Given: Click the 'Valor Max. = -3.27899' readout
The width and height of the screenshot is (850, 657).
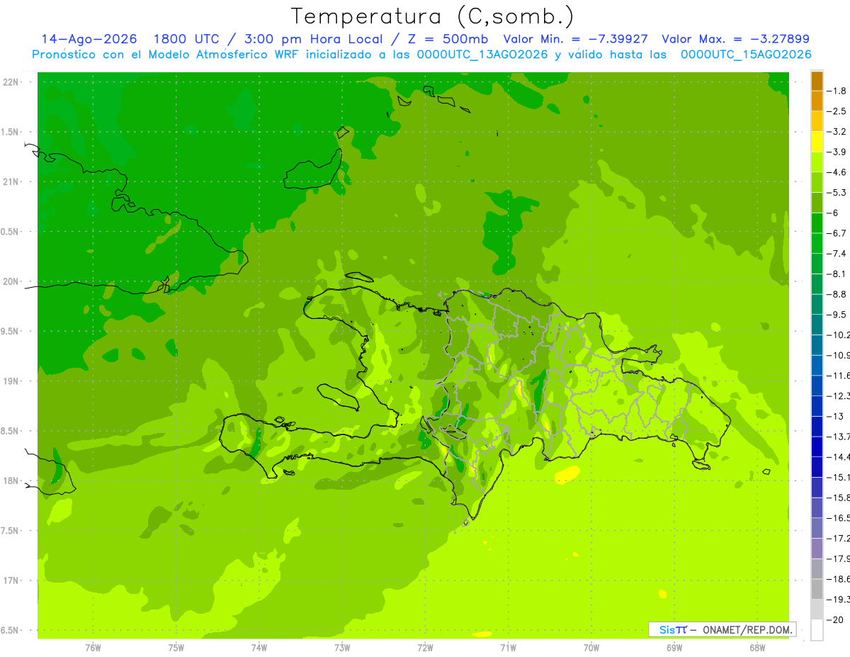Looking at the screenshot, I should (x=735, y=39).
